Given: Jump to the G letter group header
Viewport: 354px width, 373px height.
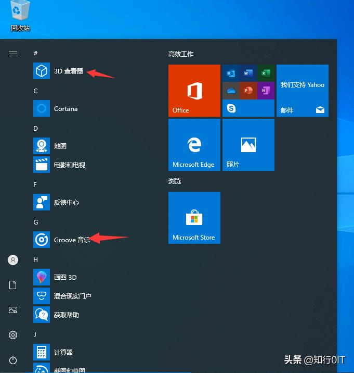Looking at the screenshot, I should (x=36, y=222).
